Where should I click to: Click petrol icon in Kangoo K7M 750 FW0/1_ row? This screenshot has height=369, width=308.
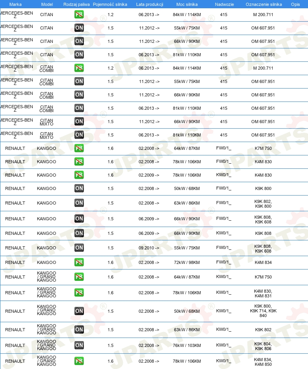click(79, 148)
